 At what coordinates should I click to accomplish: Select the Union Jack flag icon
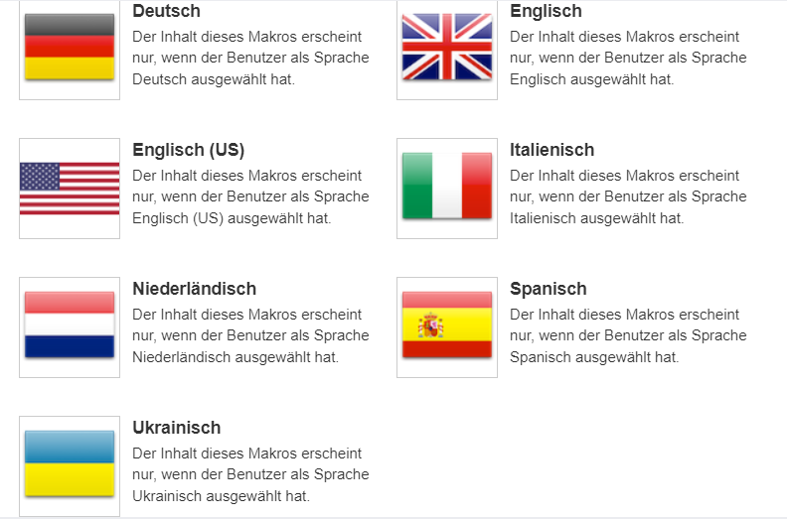447,47
